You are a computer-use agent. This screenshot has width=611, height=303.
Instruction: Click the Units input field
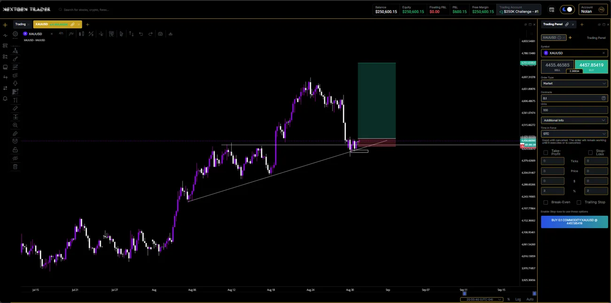(574, 110)
